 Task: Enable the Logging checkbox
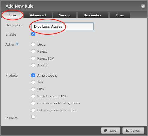tap(33, 117)
